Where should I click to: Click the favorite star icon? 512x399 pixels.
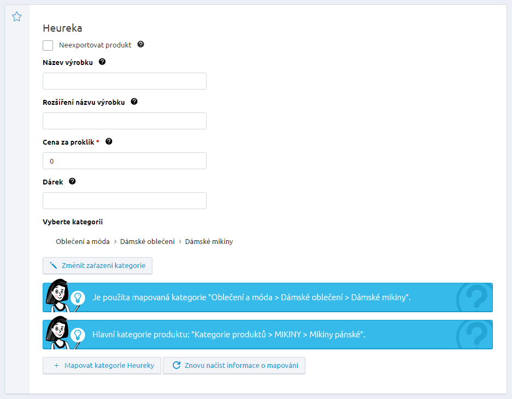click(x=16, y=16)
